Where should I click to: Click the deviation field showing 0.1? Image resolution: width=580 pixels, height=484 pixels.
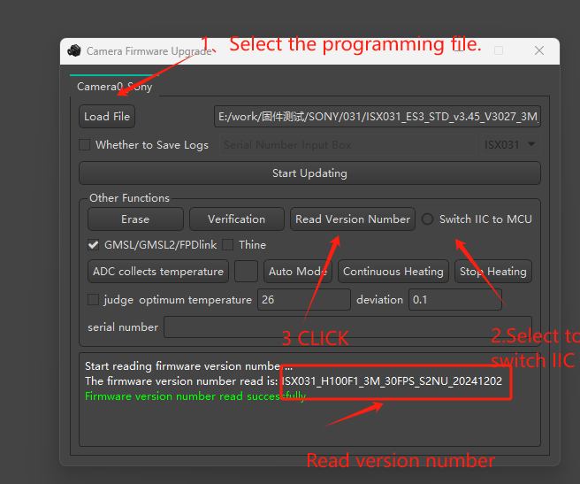click(455, 300)
